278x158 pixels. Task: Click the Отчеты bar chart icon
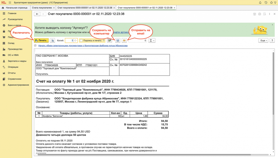[4, 73]
